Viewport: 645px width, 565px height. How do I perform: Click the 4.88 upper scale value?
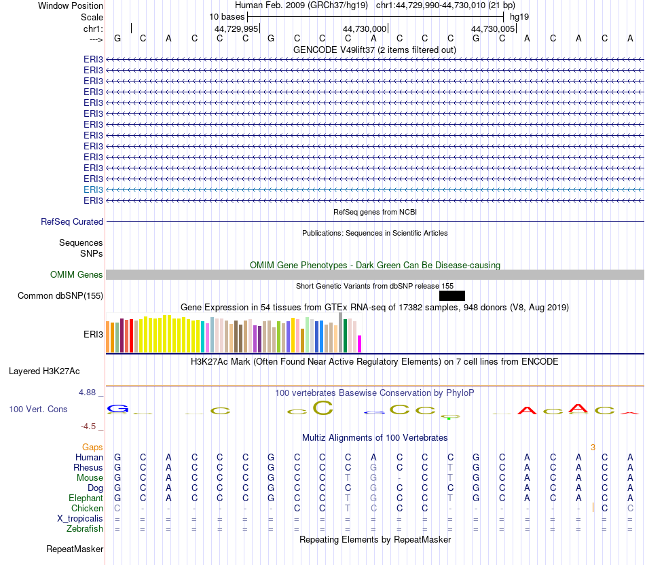pos(87,393)
